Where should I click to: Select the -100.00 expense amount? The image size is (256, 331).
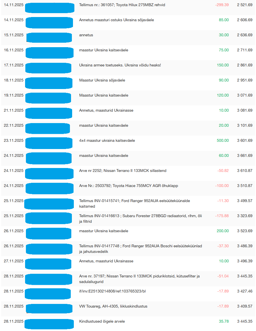point(222,186)
